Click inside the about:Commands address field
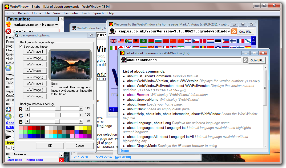The width and height of the screenshot is (286, 168). tap(184, 60)
